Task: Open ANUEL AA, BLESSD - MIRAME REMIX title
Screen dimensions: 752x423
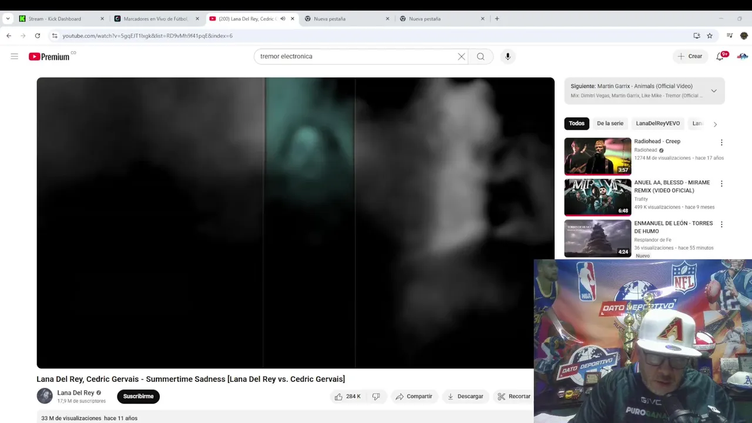Action: [x=672, y=186]
